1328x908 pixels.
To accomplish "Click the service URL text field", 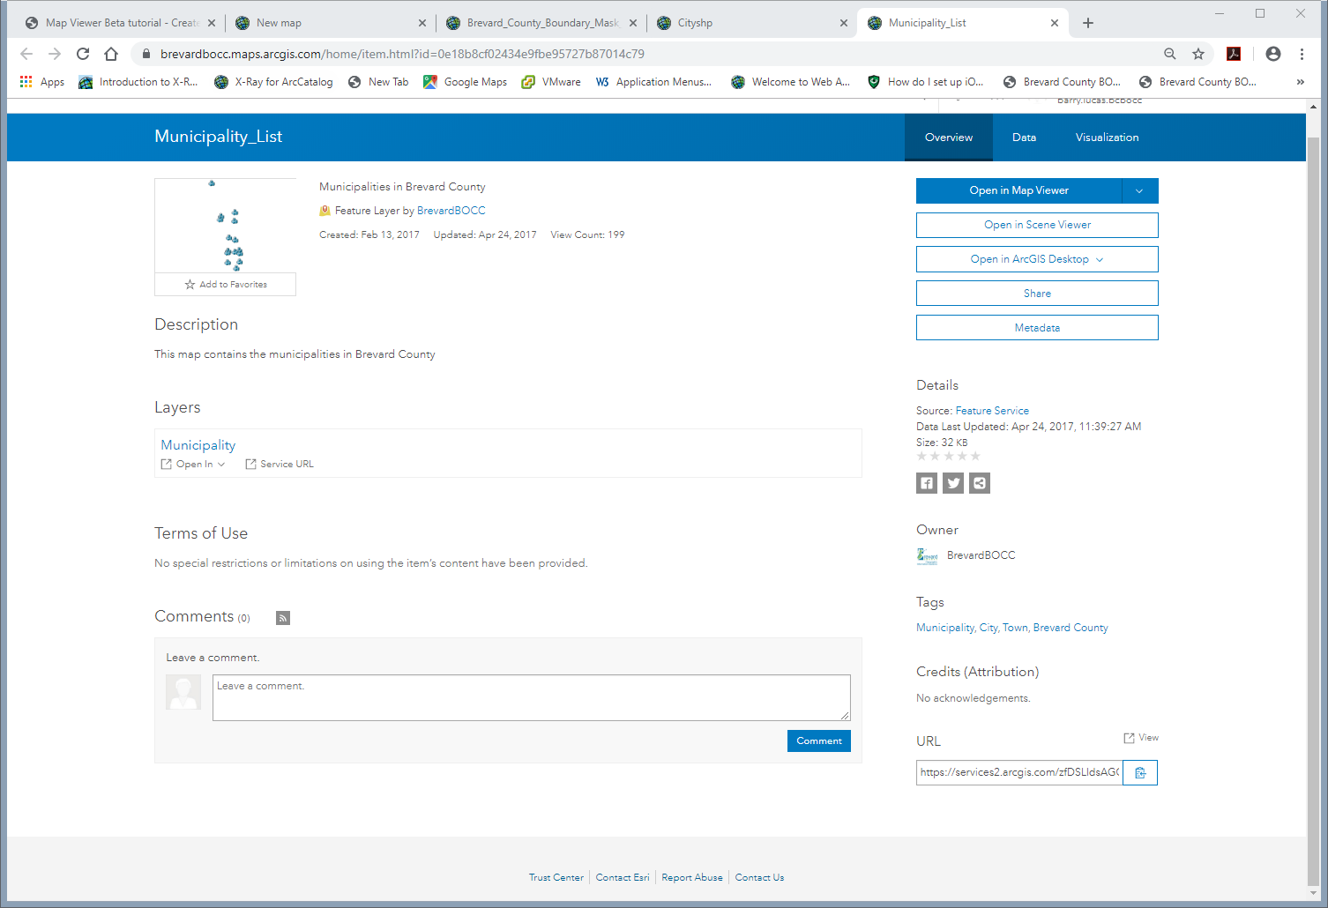I will coord(1019,772).
